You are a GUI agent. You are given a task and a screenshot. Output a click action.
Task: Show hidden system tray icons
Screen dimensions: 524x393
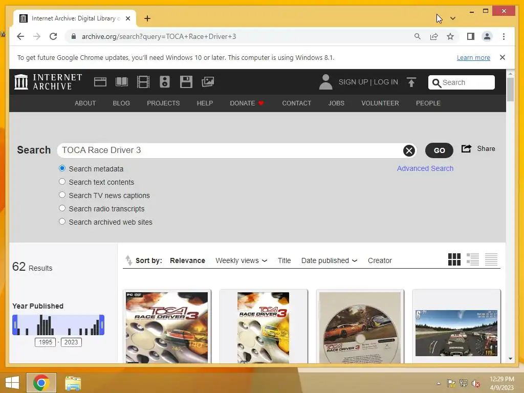pos(439,383)
